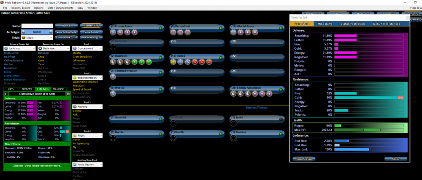The image size is (422, 180).
Task: Click the first enhancement slot in Permafrost
Action: click(173, 32)
